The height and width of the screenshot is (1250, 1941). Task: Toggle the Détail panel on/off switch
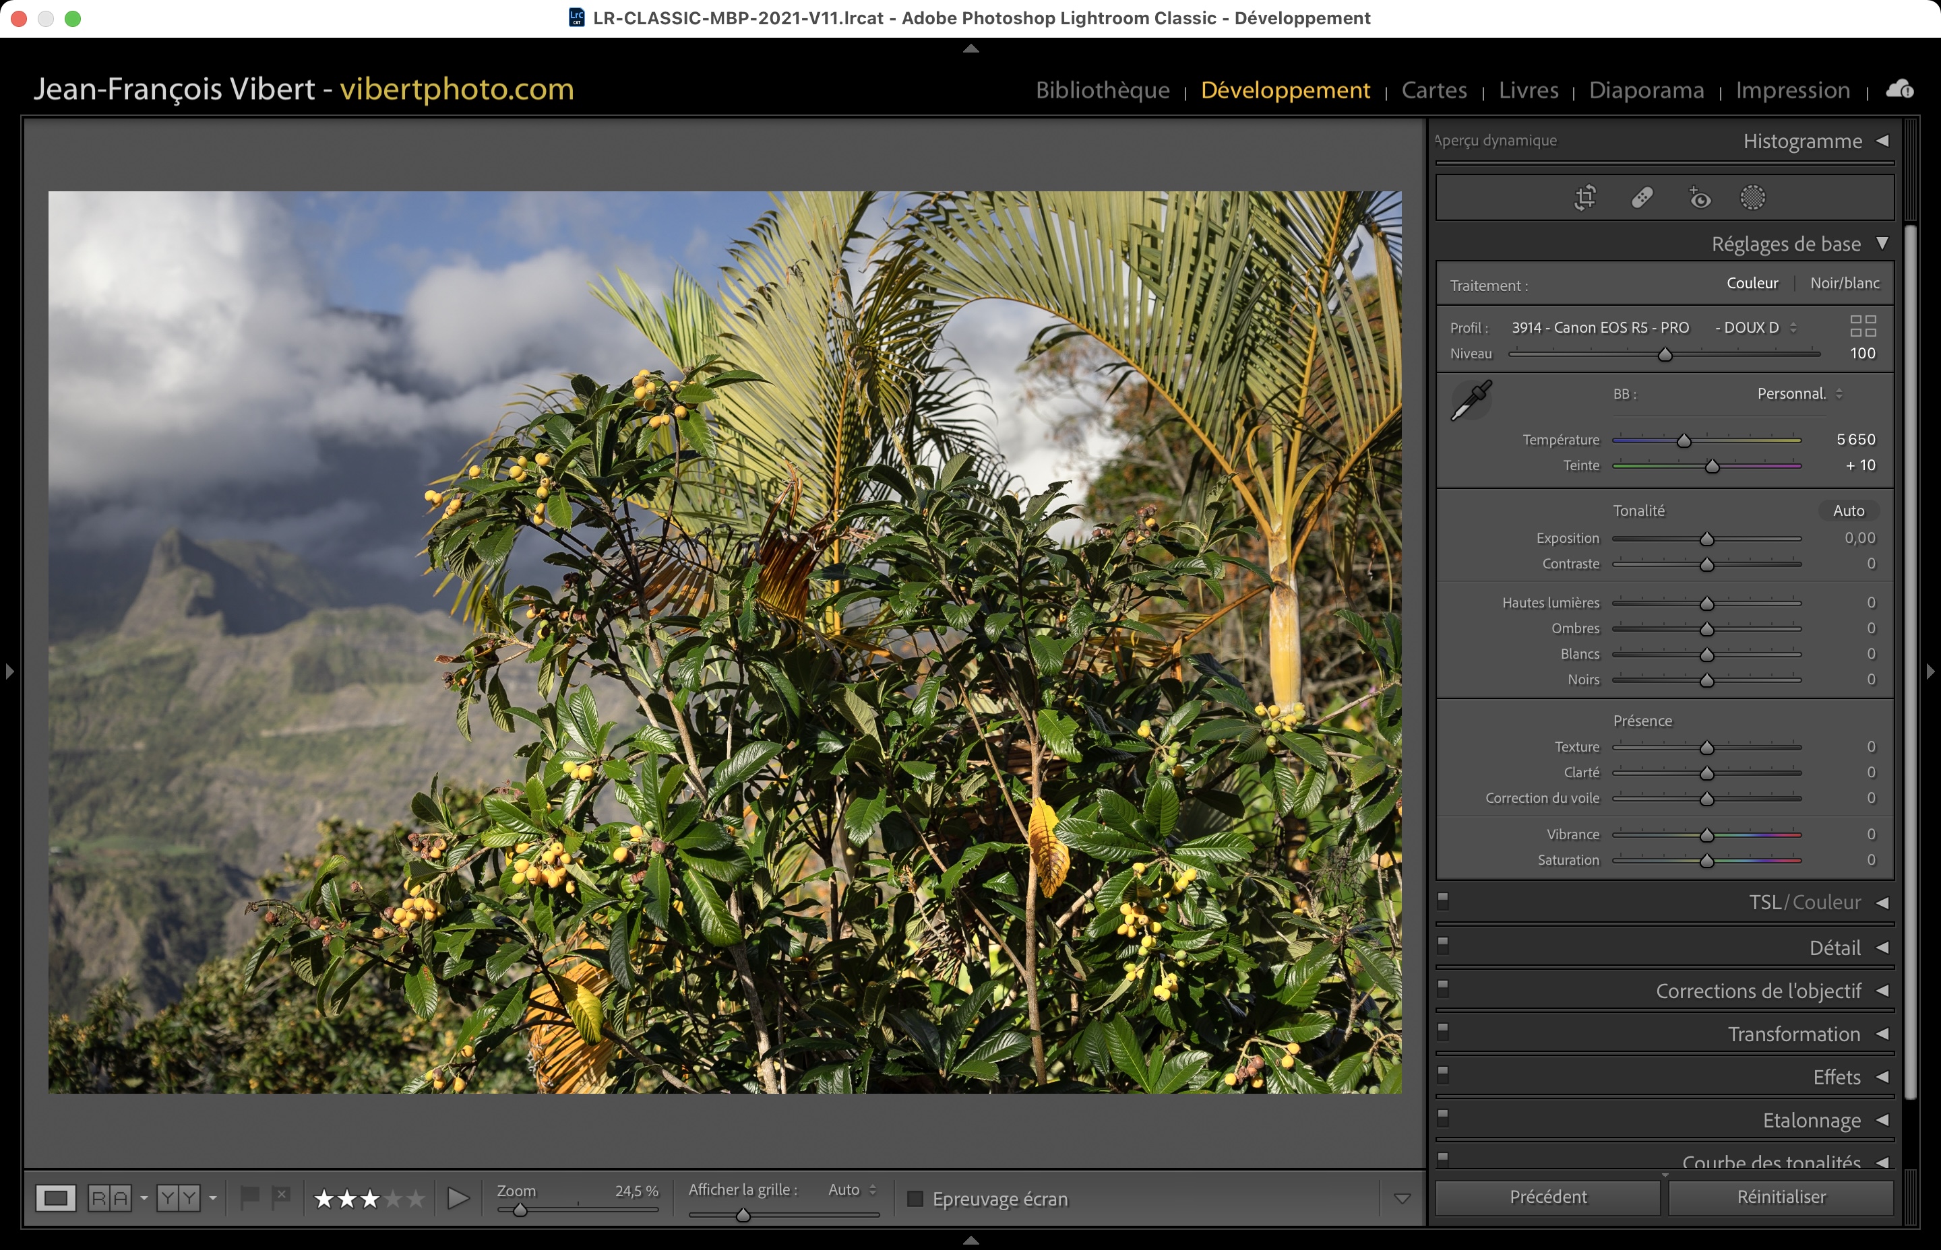point(1443,945)
